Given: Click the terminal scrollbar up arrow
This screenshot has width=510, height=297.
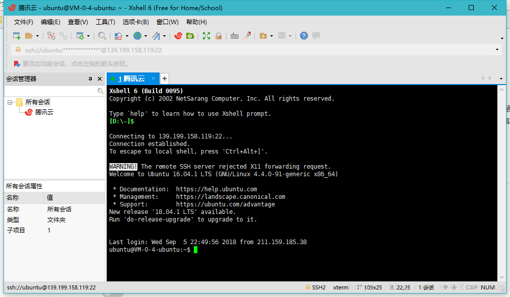Looking at the screenshot, I should pyautogui.click(x=501, y=90).
